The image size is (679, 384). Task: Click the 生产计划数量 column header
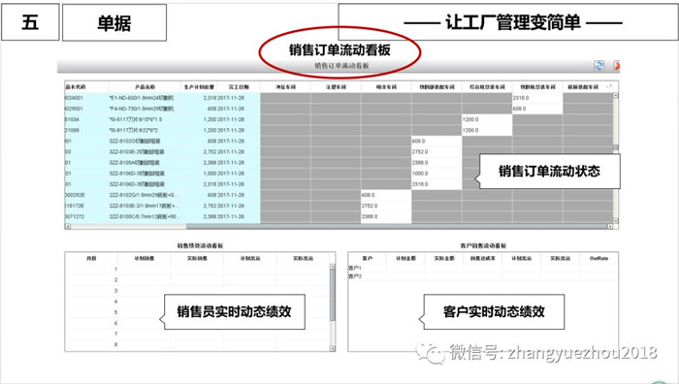point(199,87)
